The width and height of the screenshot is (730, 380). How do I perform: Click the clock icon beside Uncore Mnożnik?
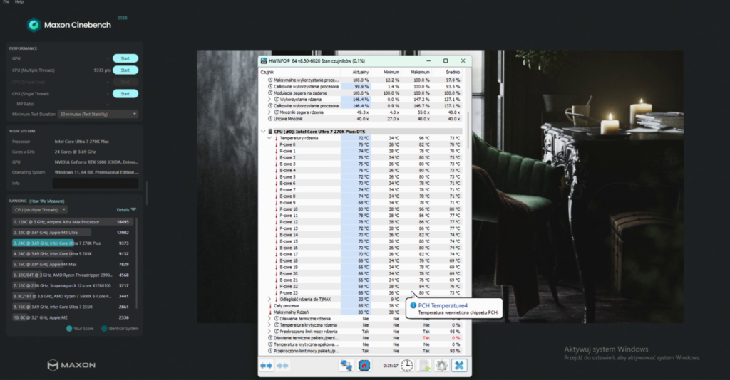[x=270, y=119]
